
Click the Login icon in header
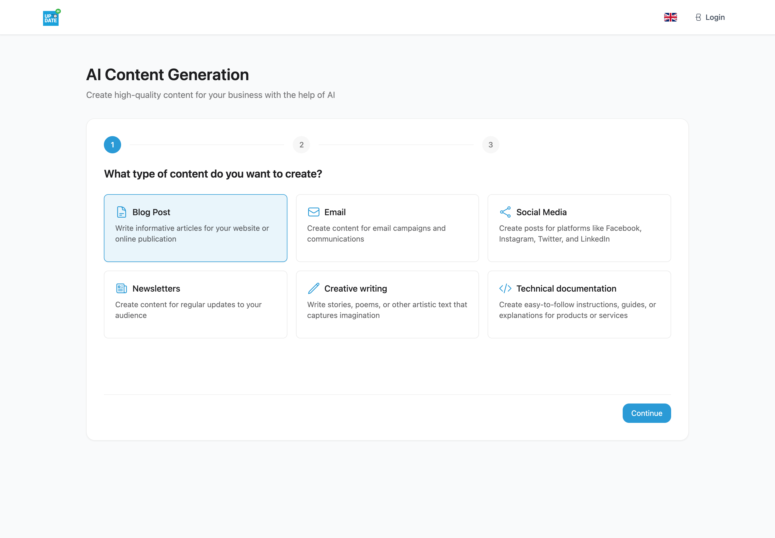click(698, 17)
